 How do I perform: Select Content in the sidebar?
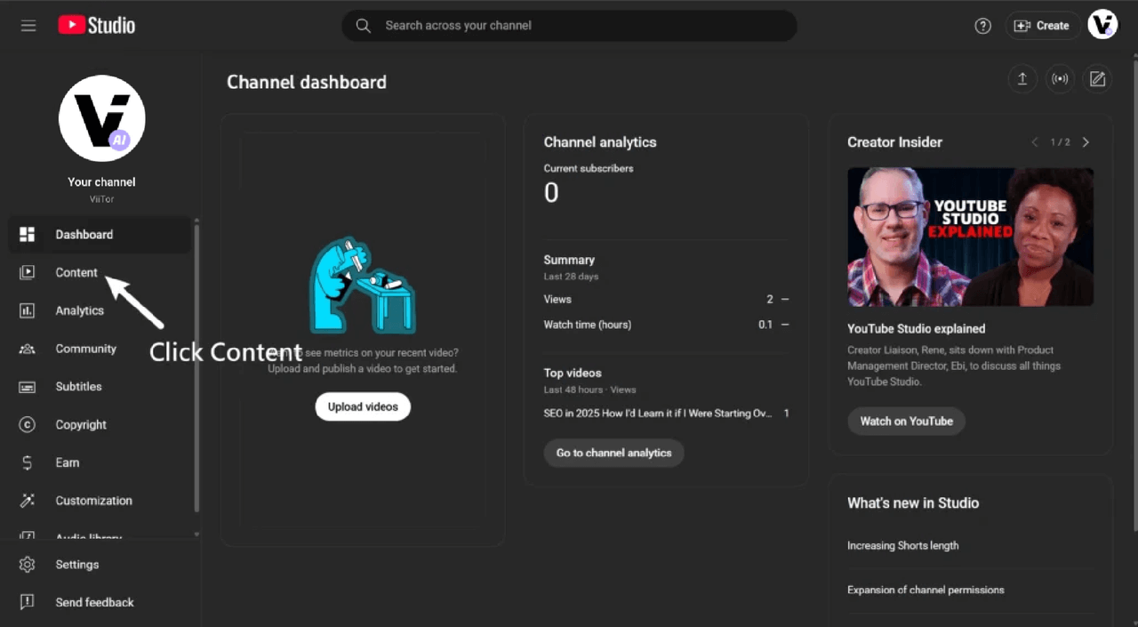(x=76, y=273)
